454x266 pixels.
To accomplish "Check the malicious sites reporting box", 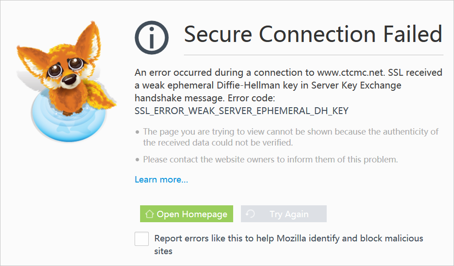I will (141, 239).
